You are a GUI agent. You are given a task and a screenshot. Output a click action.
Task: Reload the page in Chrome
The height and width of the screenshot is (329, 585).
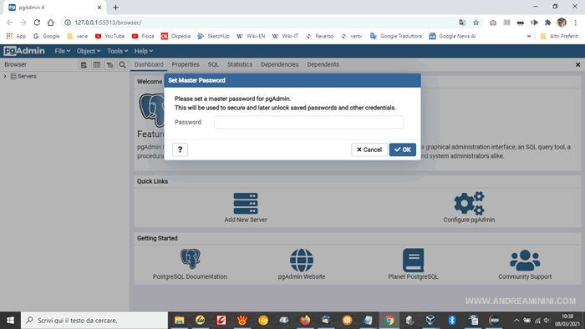click(x=37, y=23)
